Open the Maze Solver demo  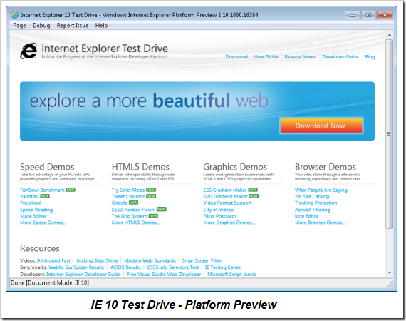pos(33,216)
